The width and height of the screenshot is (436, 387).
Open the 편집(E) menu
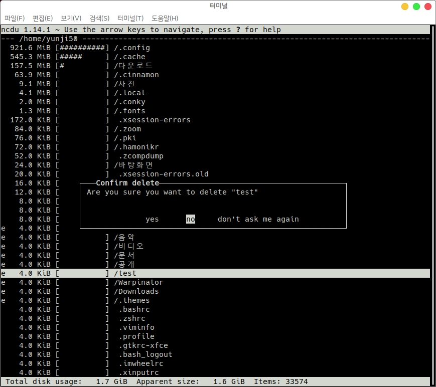43,19
